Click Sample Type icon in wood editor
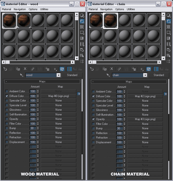Image resolution: width=173 pixels, height=181 pixels. 82,15
